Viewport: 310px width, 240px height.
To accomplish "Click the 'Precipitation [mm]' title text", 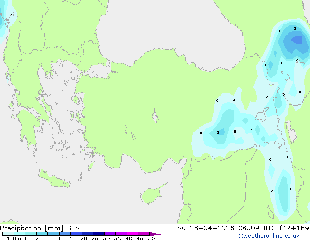I will pyautogui.click(x=32, y=228).
